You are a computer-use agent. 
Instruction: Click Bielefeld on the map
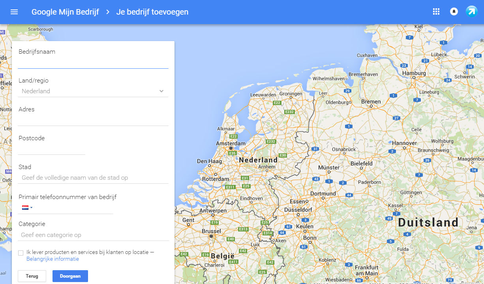[362, 164]
